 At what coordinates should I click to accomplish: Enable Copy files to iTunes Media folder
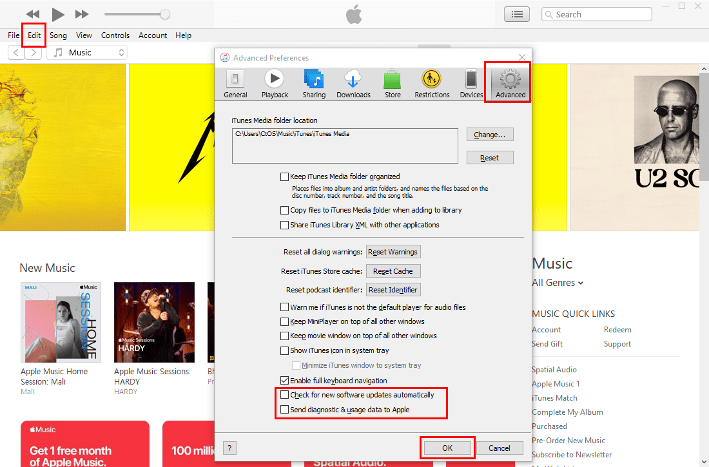[x=284, y=210]
